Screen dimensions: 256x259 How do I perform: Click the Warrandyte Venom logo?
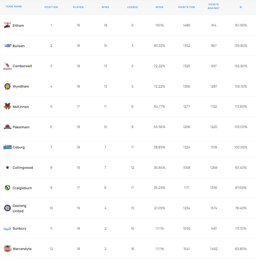pos(7,249)
